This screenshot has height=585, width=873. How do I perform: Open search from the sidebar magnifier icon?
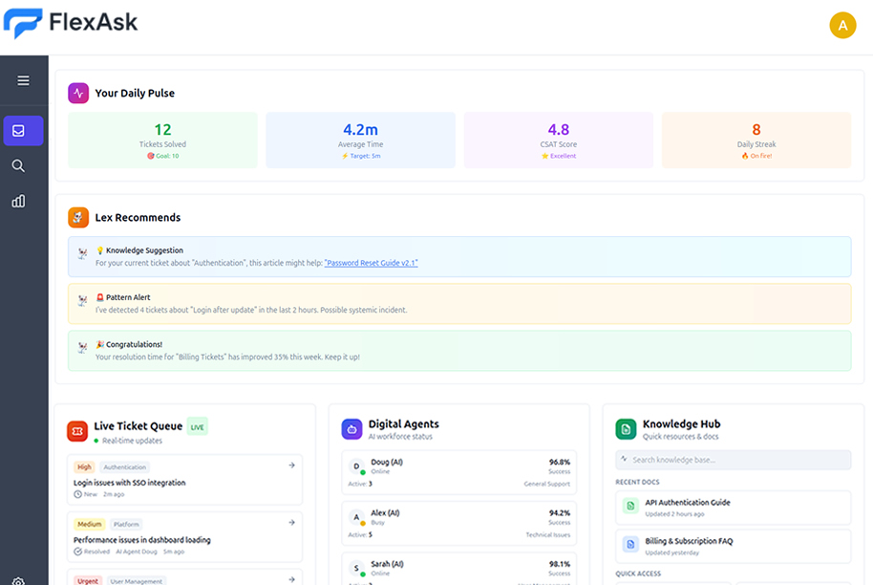point(18,166)
